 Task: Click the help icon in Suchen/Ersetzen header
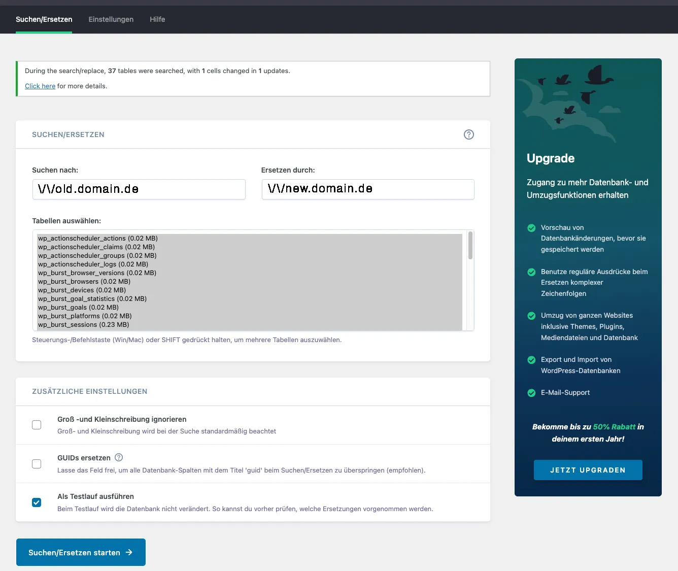click(468, 135)
